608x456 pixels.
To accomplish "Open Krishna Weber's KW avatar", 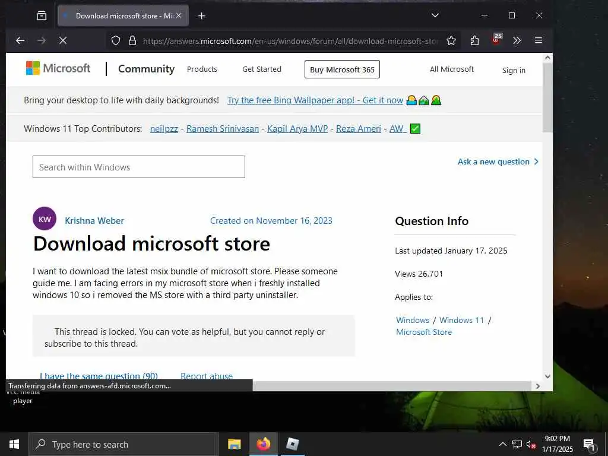I will 45,218.
